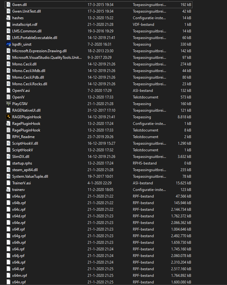Click the lspdfr_uinst application icon

click(8, 44)
